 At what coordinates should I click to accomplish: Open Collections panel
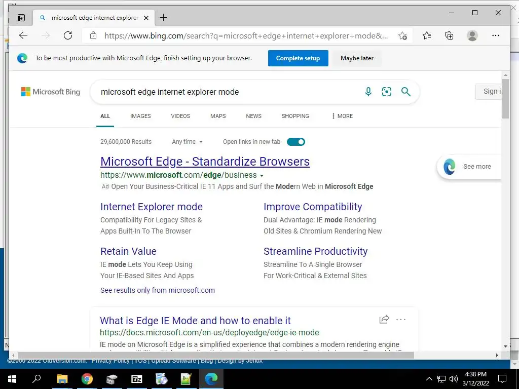pyautogui.click(x=449, y=35)
